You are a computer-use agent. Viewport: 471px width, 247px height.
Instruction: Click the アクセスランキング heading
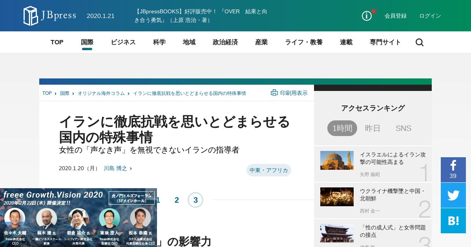[x=373, y=108]
